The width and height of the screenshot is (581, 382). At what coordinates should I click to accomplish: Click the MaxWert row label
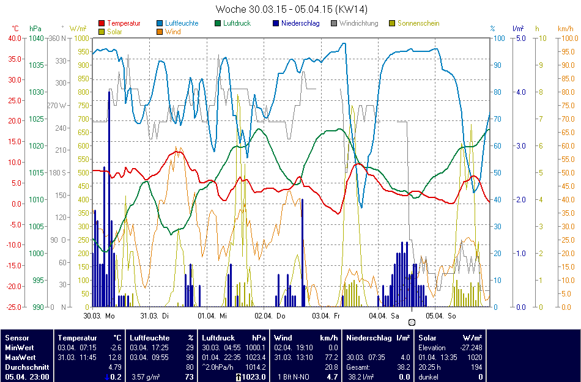pos(20,358)
